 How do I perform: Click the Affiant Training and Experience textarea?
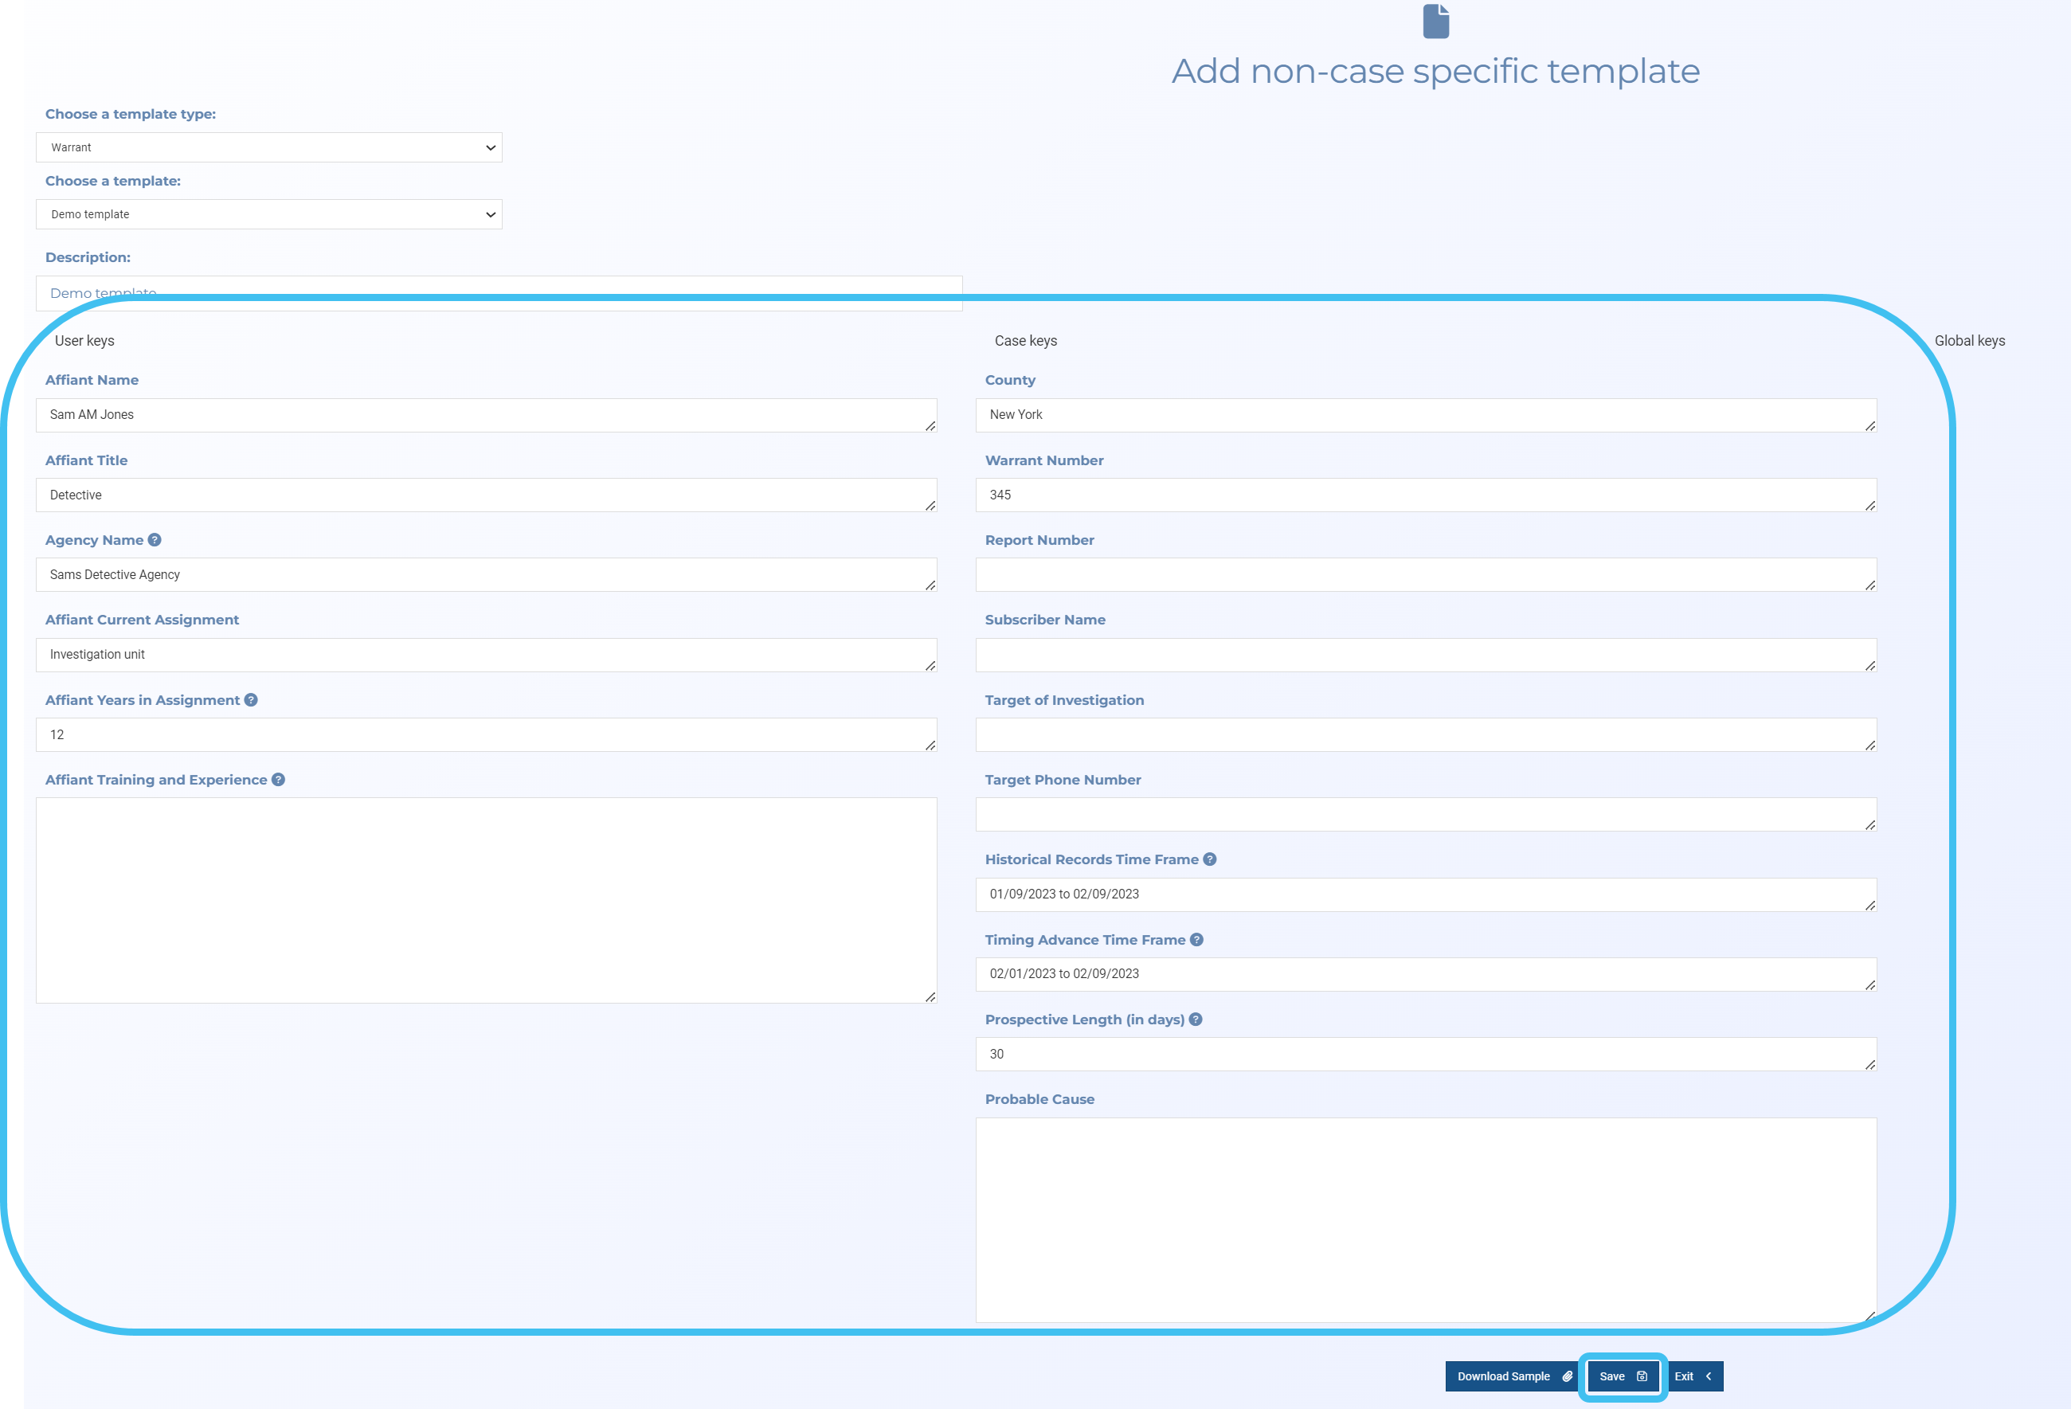[486, 900]
